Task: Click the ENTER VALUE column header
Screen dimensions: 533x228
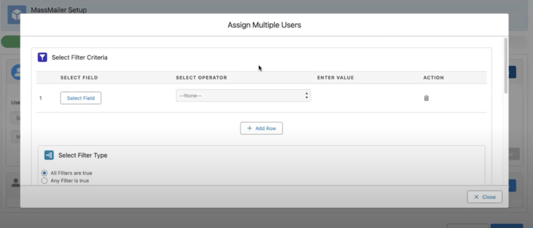Action: 336,78
